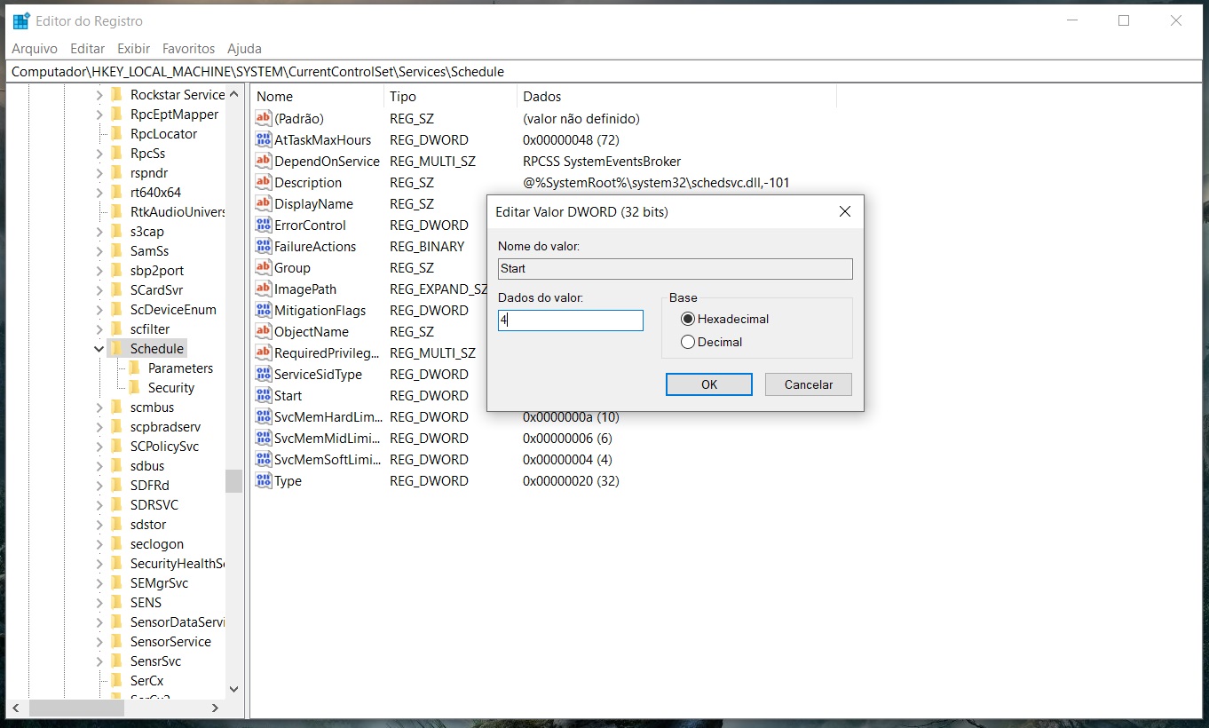
Task: Click the Registry Editor app icon in title bar
Action: (x=21, y=20)
